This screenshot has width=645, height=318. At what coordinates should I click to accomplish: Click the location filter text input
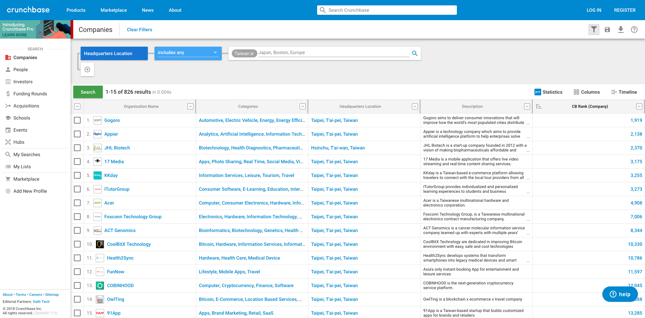pyautogui.click(x=333, y=53)
